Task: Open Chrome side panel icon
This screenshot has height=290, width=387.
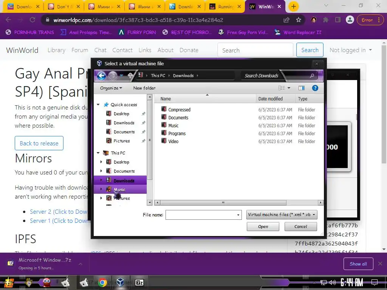Action: [338, 20]
